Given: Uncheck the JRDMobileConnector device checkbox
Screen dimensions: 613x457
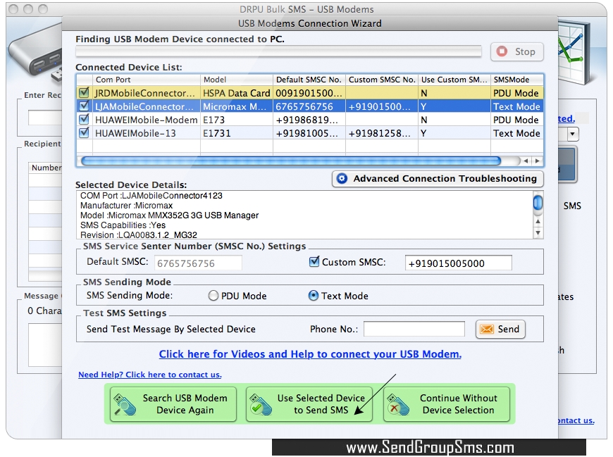Looking at the screenshot, I should click(84, 92).
